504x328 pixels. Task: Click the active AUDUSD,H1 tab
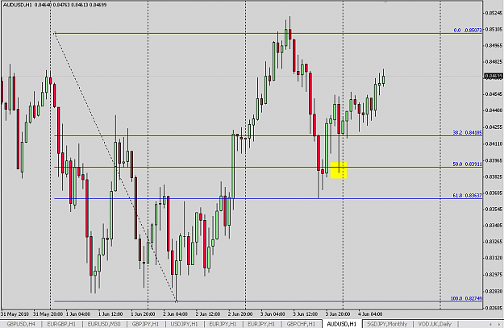341,324
